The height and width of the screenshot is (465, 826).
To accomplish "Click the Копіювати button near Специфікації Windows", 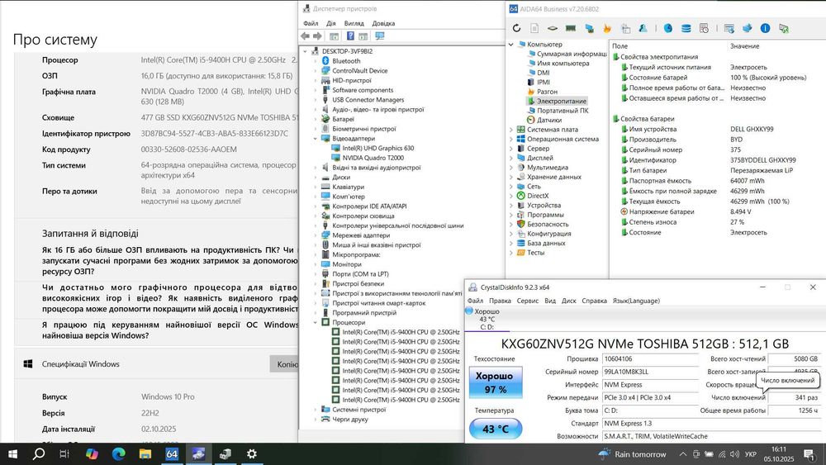I will click(x=284, y=364).
